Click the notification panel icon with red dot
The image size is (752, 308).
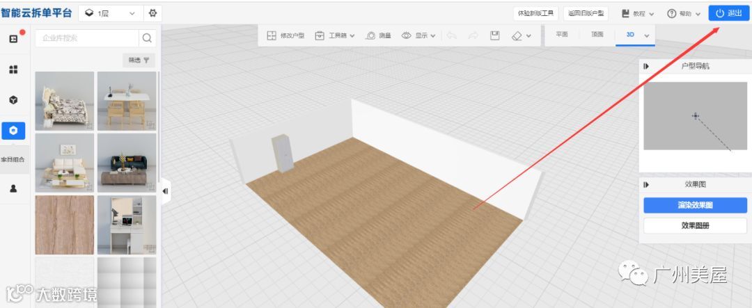[14, 39]
